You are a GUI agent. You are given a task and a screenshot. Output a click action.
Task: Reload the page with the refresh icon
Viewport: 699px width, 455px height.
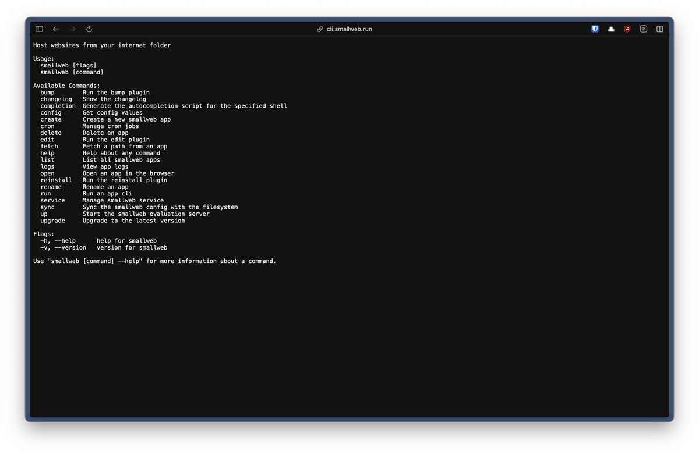pyautogui.click(x=89, y=29)
